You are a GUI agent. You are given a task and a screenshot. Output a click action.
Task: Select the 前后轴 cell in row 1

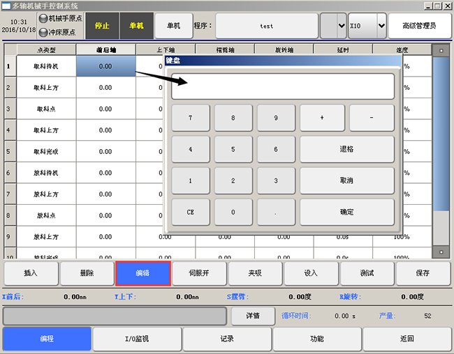pyautogui.click(x=105, y=66)
